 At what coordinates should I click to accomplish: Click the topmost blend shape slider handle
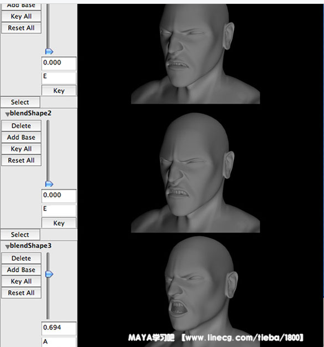point(49,52)
